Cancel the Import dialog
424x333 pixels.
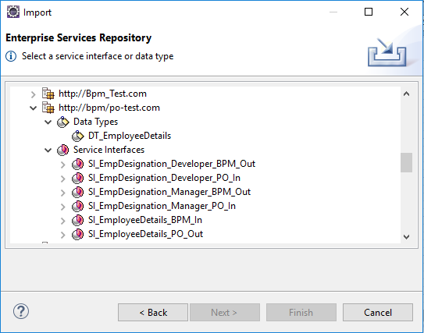[x=378, y=313]
